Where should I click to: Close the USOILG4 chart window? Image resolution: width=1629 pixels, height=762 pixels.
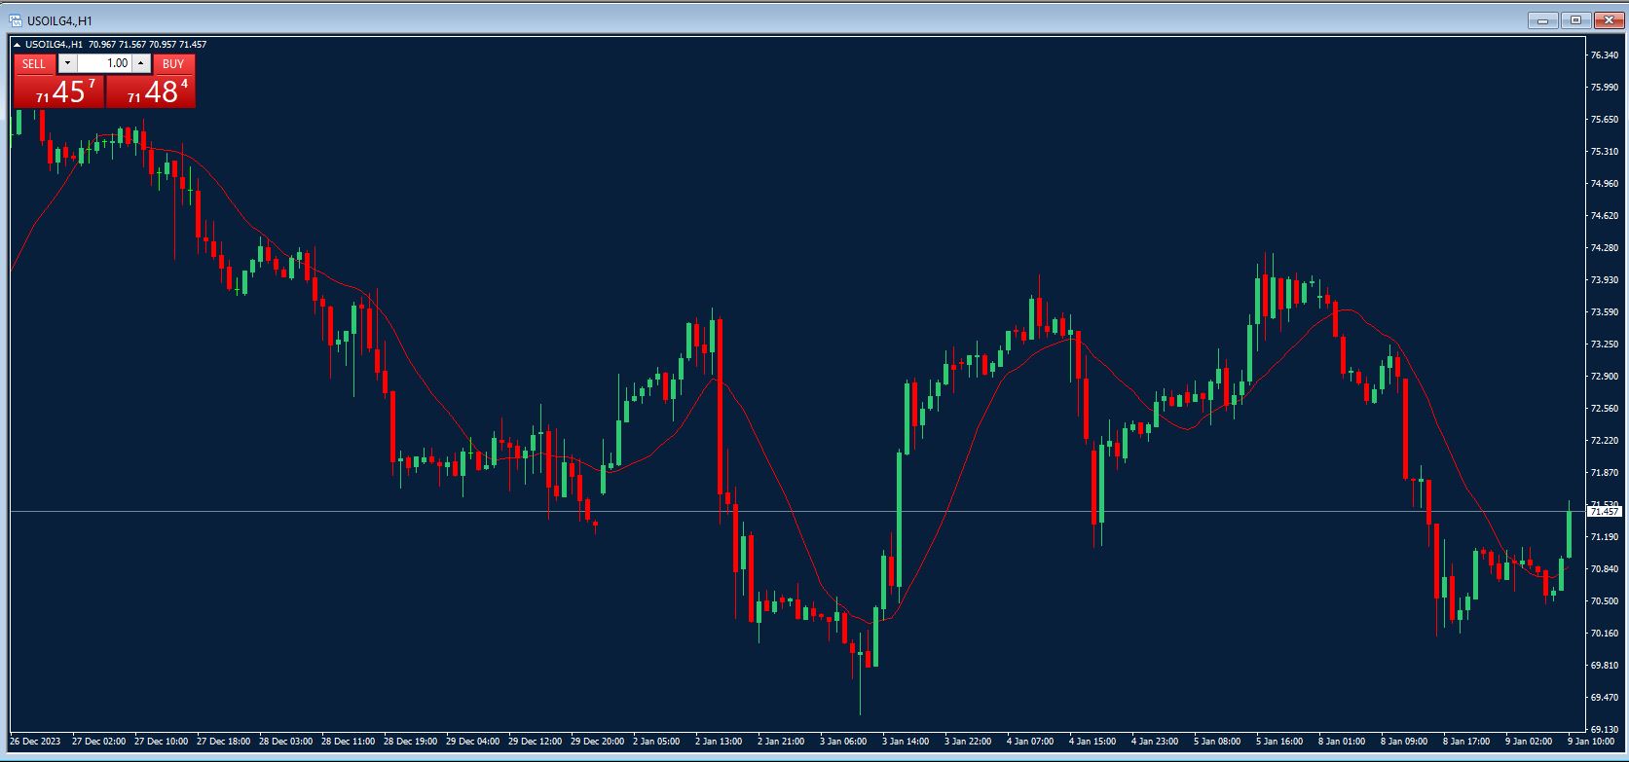[1607, 20]
